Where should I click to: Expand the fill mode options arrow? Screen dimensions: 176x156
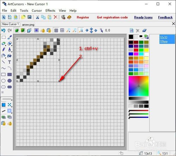click(12, 106)
